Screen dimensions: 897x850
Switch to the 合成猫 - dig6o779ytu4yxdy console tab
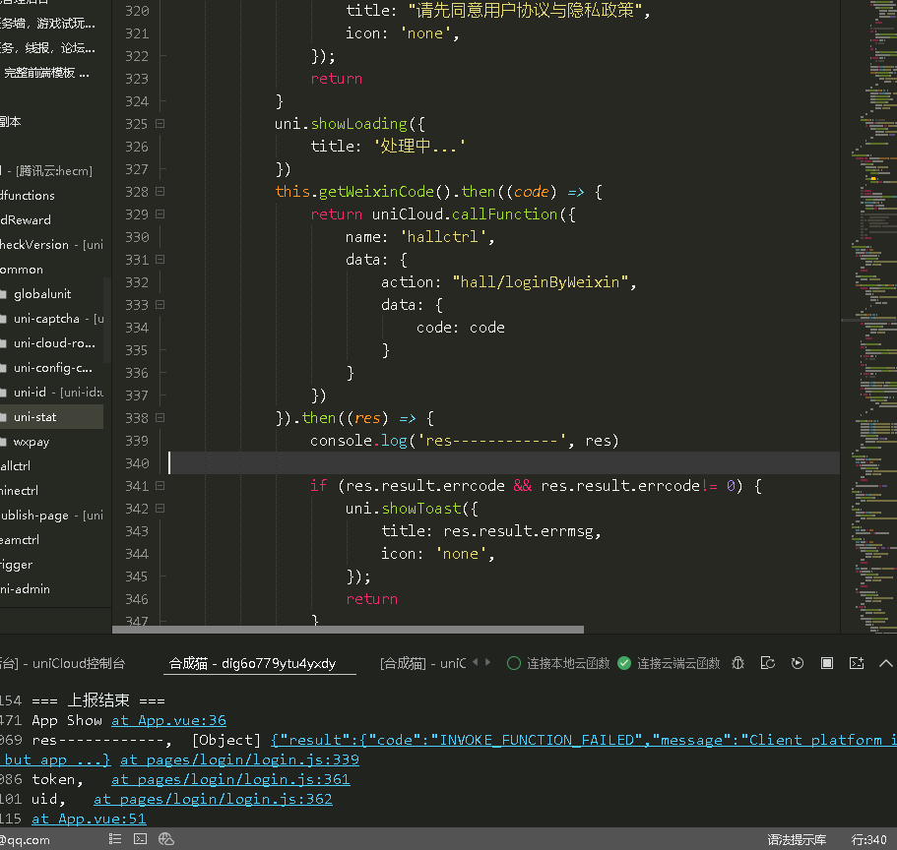pyautogui.click(x=252, y=663)
